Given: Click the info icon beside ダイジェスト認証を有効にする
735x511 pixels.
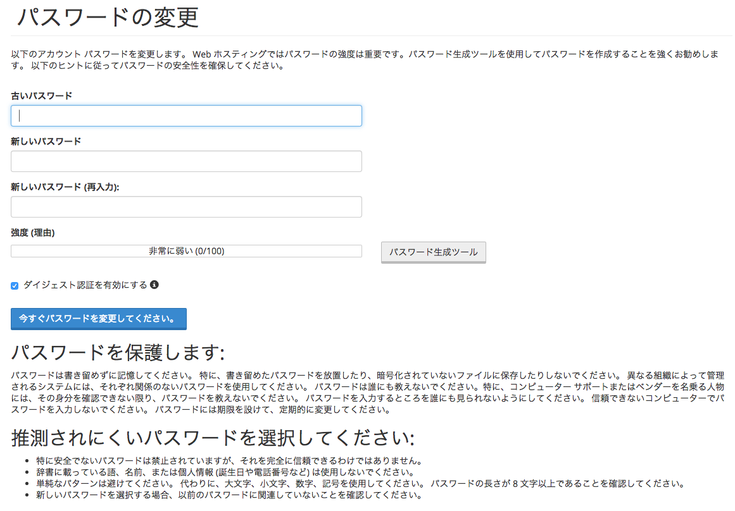Looking at the screenshot, I should pos(154,285).
